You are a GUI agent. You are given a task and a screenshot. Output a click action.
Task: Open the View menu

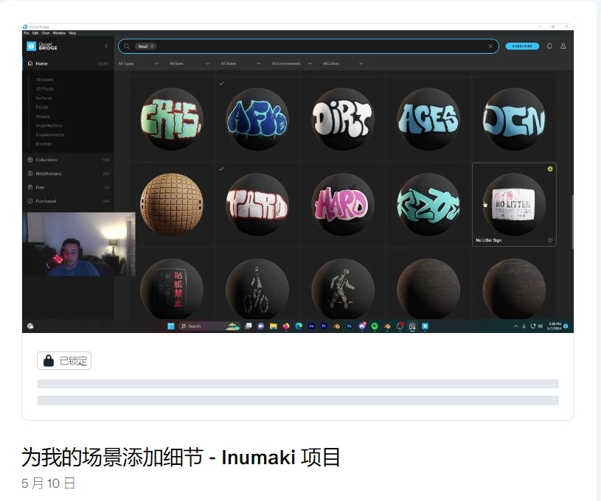click(46, 33)
